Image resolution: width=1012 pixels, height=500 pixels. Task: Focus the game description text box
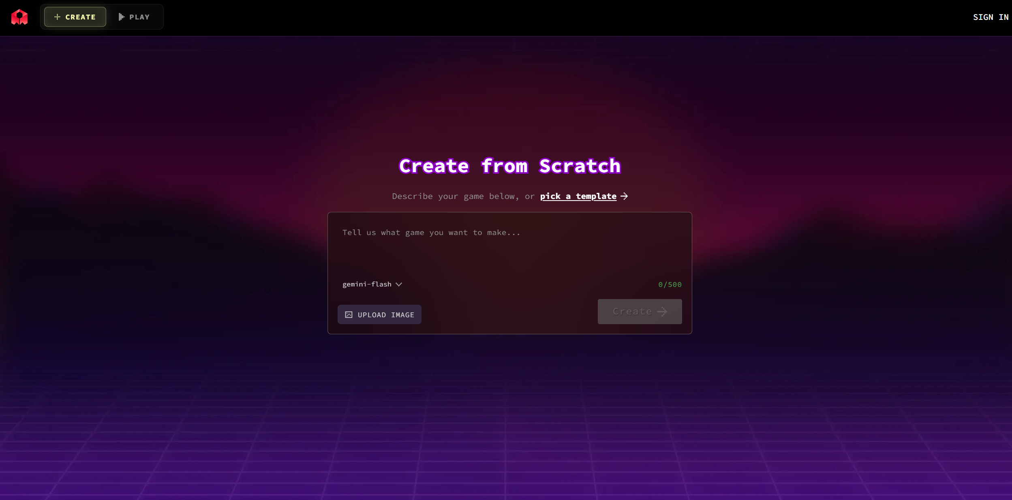(509, 247)
